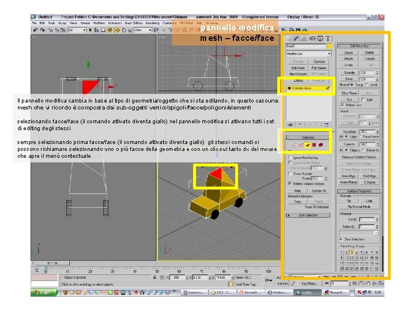Open the View coordinate system dropdown
Screen dimensions: 415x311
click(143, 30)
